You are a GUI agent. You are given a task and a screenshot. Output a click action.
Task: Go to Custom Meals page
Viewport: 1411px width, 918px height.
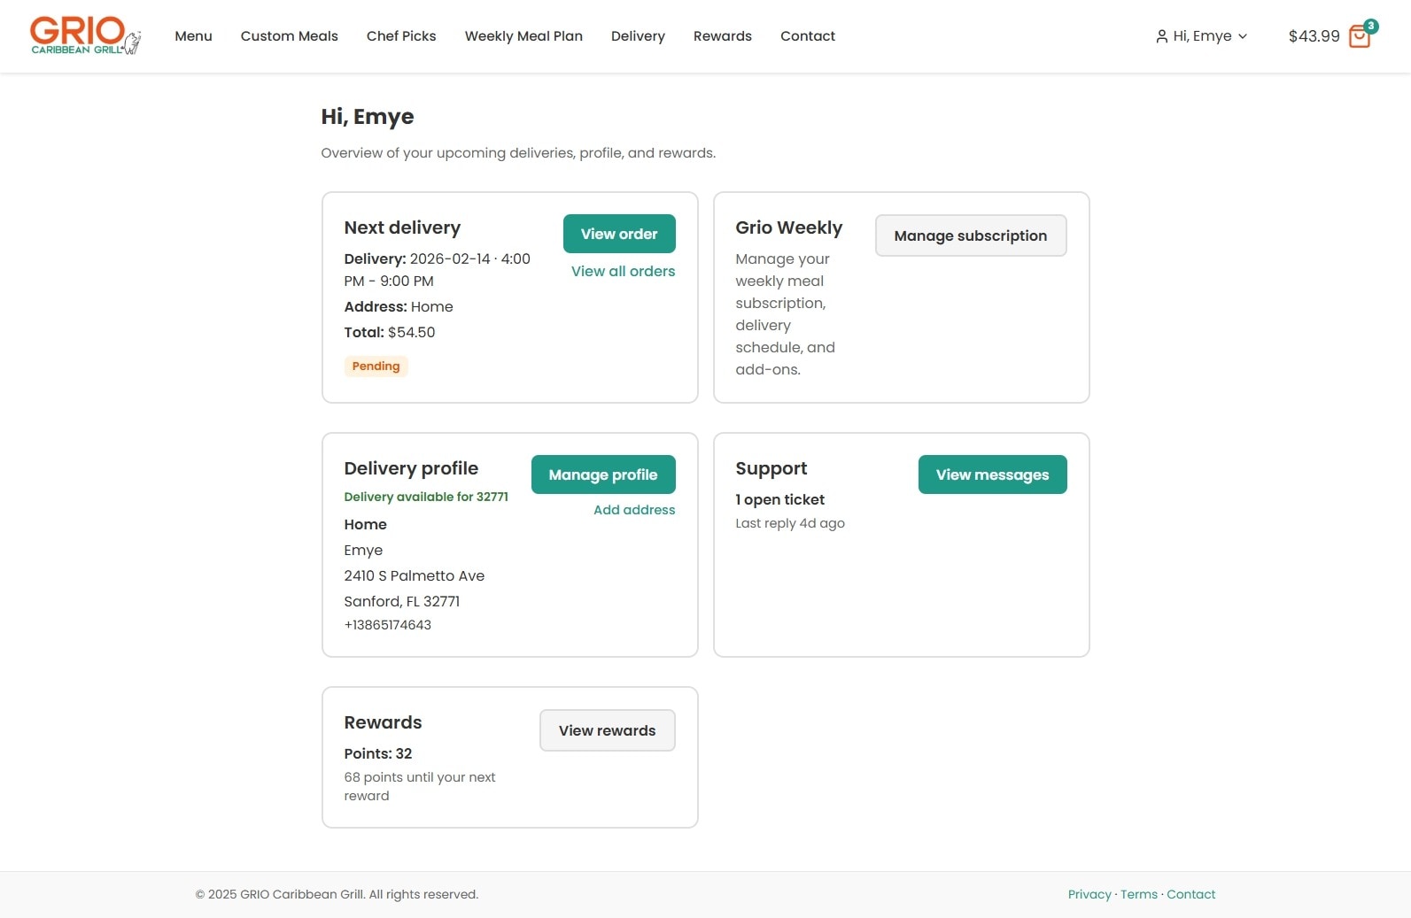(289, 36)
